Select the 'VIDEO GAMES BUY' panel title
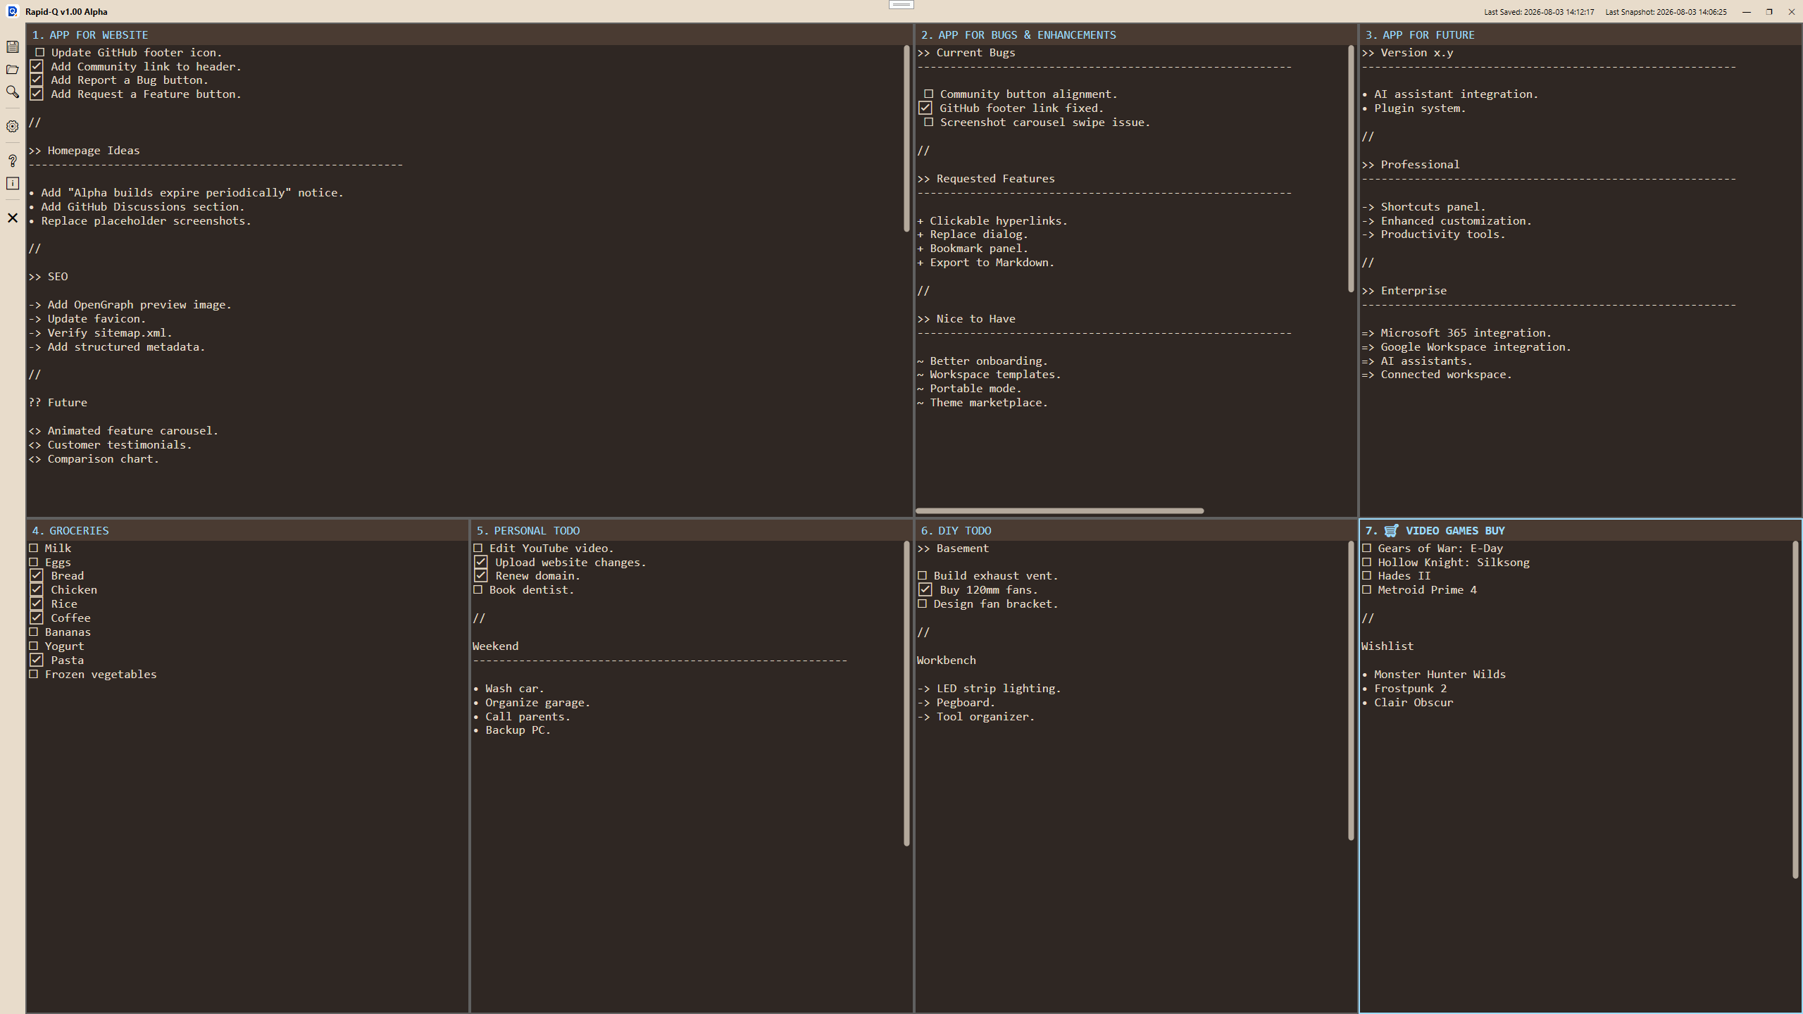 tap(1455, 531)
